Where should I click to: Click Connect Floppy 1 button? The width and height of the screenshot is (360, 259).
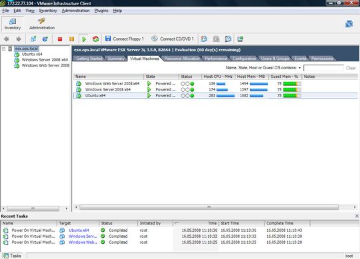click(124, 39)
